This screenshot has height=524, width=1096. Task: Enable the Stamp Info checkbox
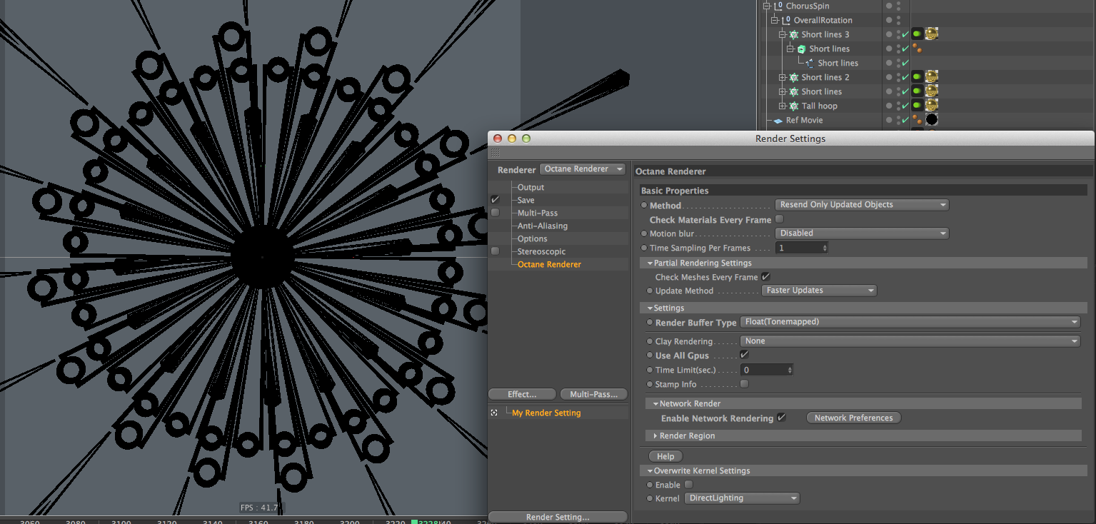tap(745, 384)
